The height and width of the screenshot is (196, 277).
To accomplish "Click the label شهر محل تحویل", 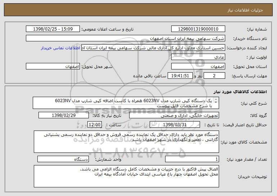I will pyautogui.click(x=97, y=67).
